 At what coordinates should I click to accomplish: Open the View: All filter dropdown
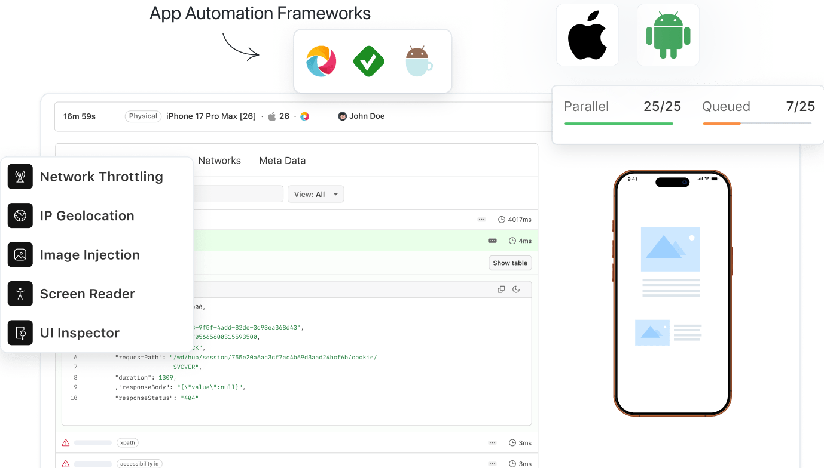point(316,194)
